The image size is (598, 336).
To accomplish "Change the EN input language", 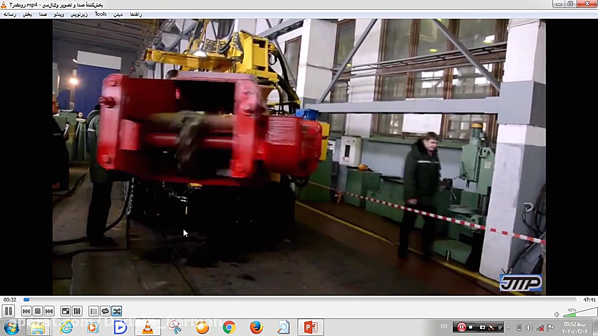I will pyautogui.click(x=444, y=327).
